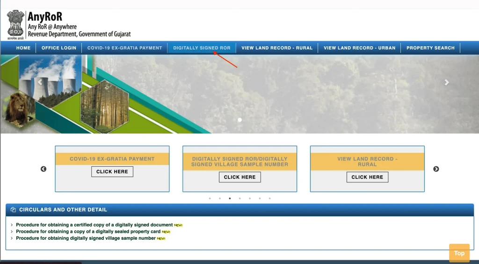Select seventh card carousel pagination dot

(270, 199)
